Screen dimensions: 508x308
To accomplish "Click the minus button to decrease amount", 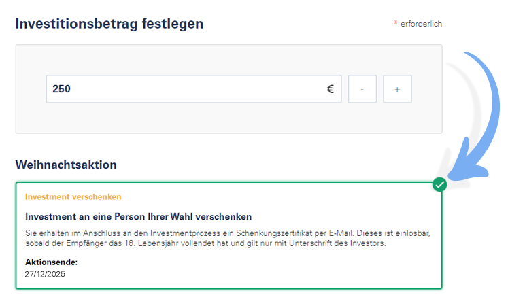I will (362, 89).
